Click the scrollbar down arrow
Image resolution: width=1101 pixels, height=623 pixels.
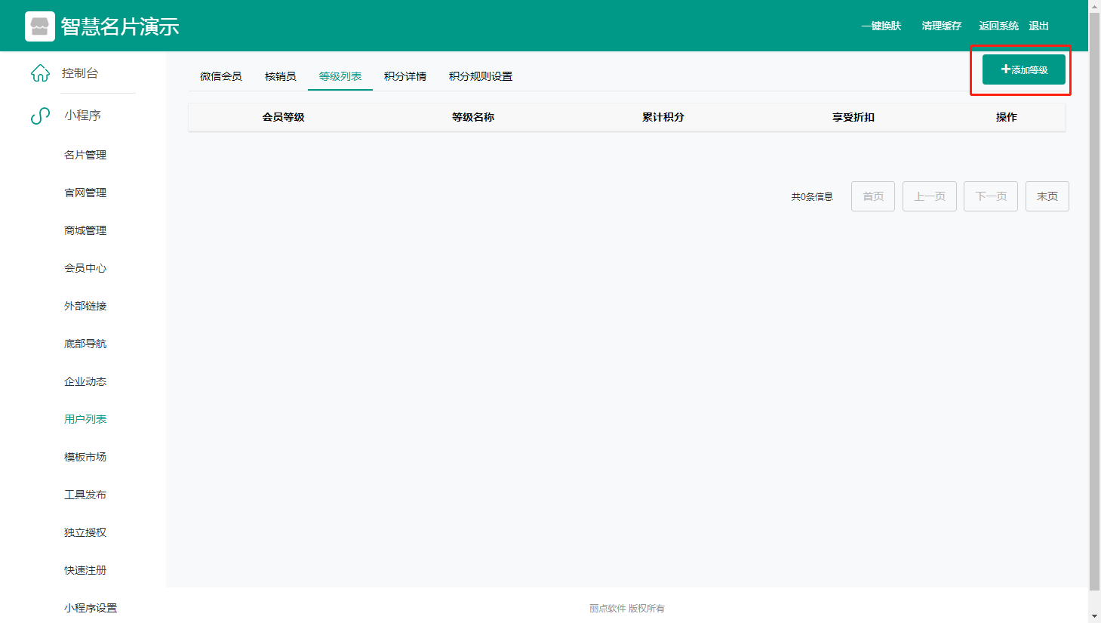point(1094,616)
